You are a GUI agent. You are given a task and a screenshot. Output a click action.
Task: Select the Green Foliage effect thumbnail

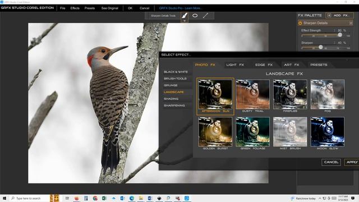pyautogui.click(x=253, y=132)
